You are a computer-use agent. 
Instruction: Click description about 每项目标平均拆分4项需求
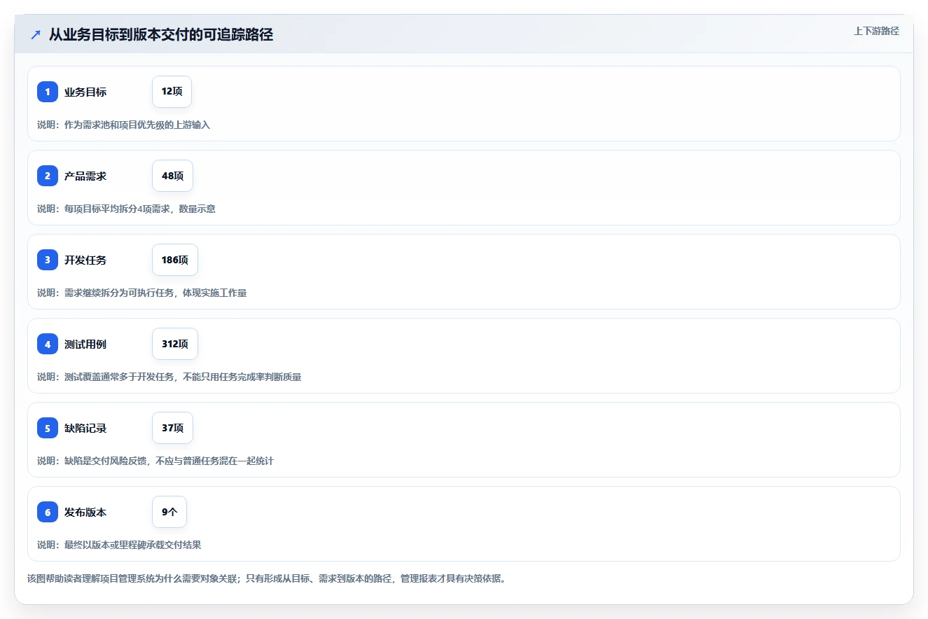tap(126, 209)
